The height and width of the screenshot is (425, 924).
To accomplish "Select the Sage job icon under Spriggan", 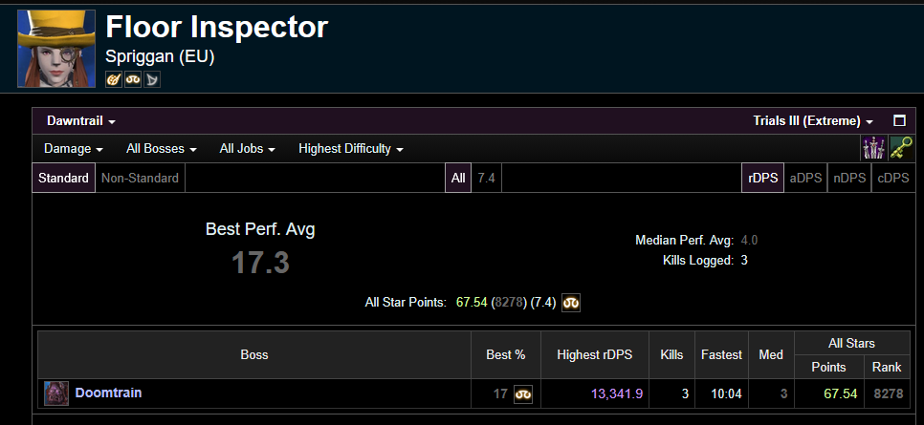I will 133,79.
